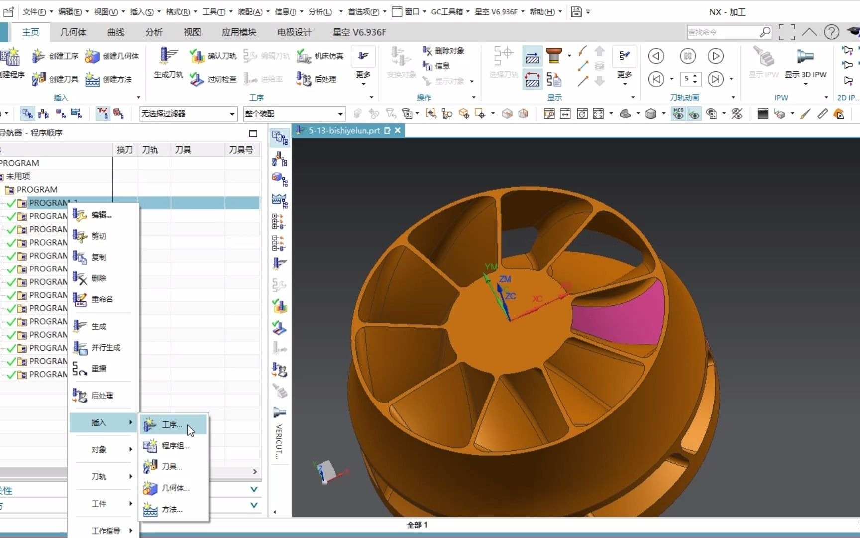Switch to Geometry (几何体) ribbon tab
This screenshot has height=538, width=860.
73,32
